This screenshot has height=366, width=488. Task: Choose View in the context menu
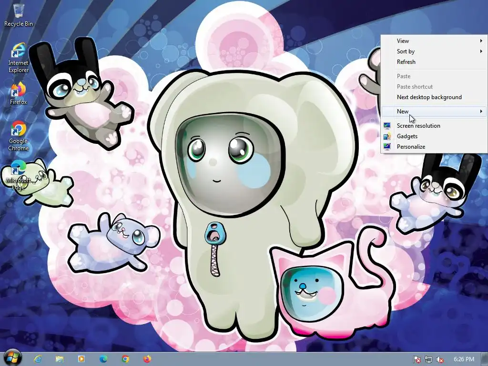pos(434,41)
